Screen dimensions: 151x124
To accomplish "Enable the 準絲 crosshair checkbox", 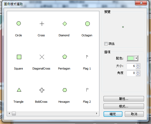I will tap(106, 44).
